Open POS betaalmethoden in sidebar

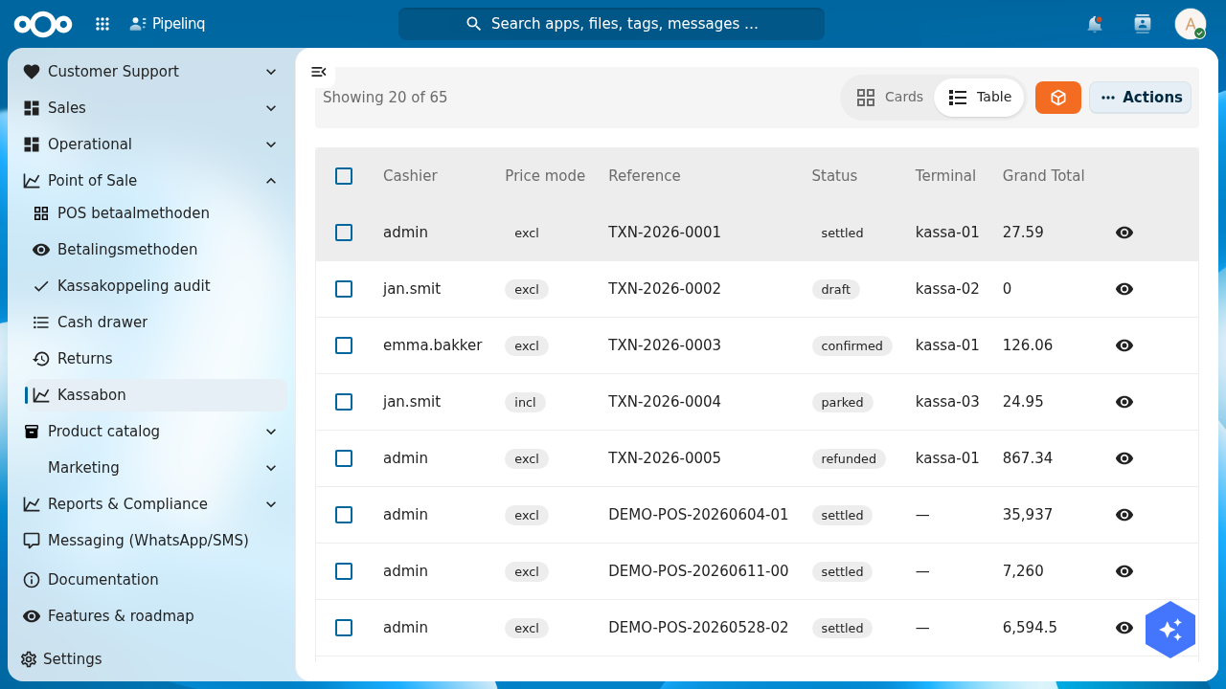(156, 213)
